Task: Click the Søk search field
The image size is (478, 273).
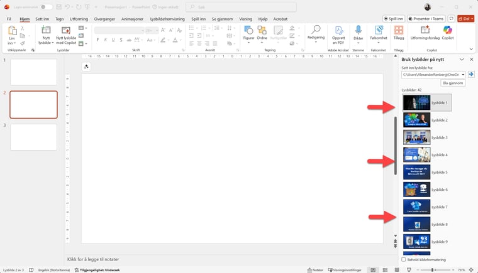Action: [x=241, y=7]
